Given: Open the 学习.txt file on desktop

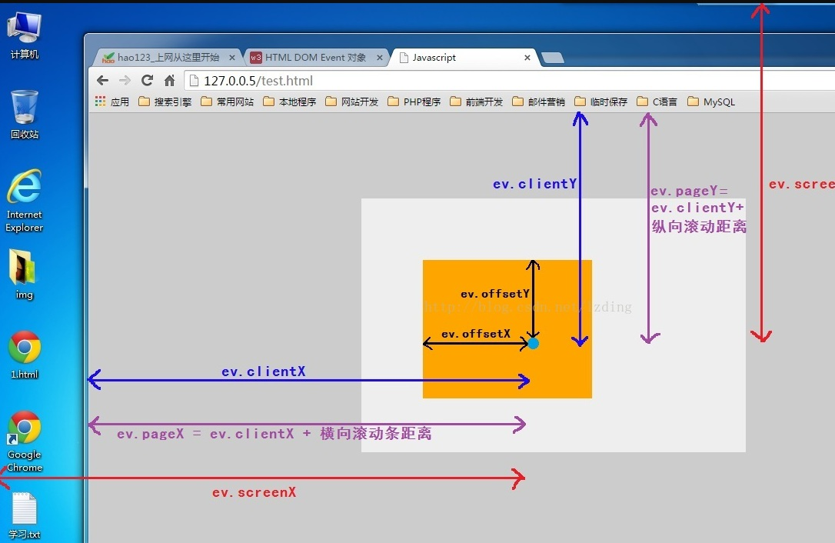Looking at the screenshot, I should point(24,515).
